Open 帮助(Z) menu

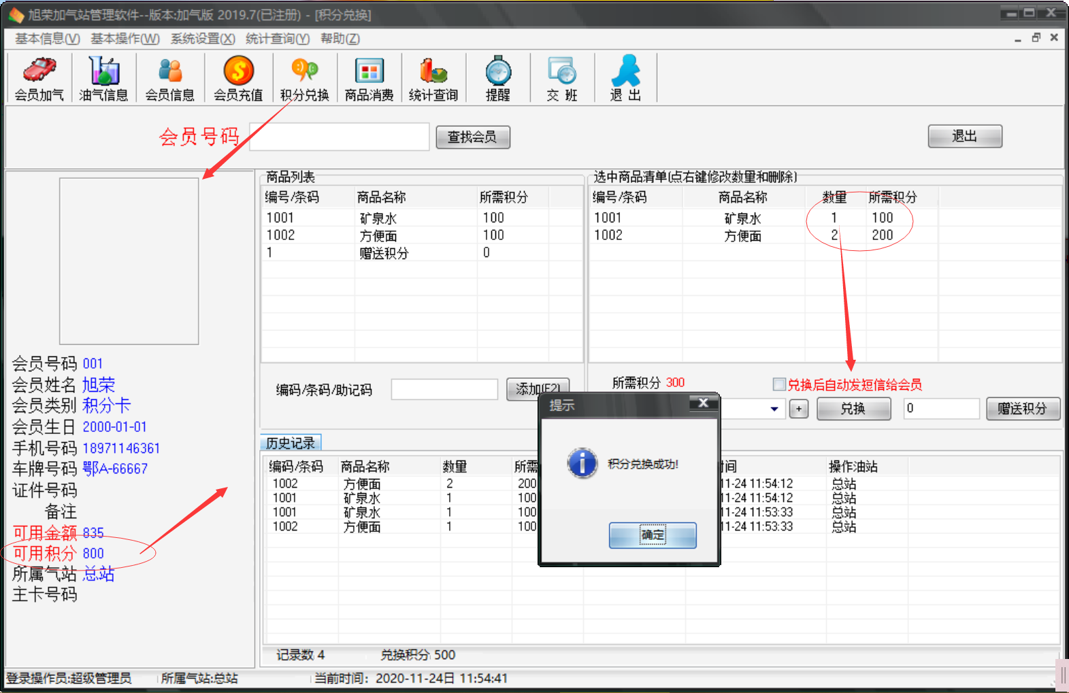[x=340, y=39]
